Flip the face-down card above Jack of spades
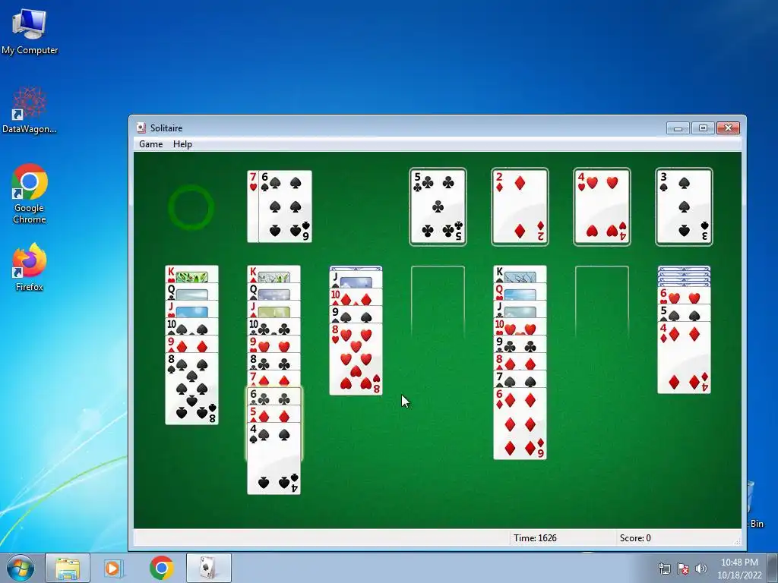 356,268
